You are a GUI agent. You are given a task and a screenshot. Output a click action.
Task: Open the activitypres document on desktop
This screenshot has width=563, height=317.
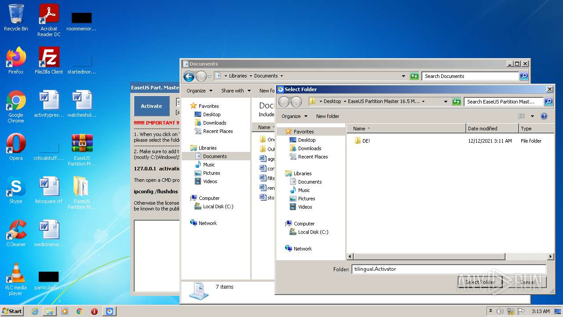49,104
